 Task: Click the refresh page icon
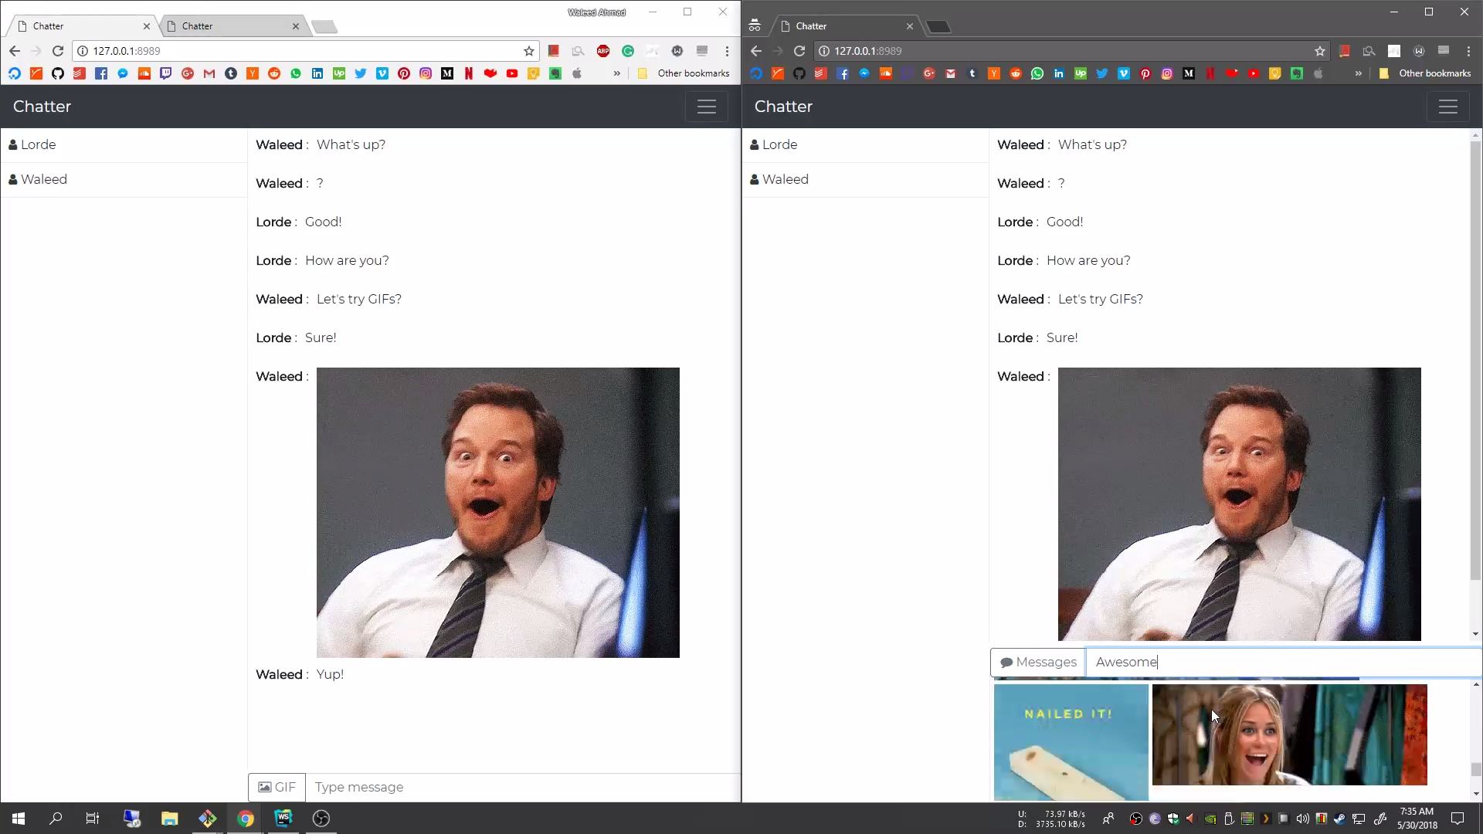(58, 51)
